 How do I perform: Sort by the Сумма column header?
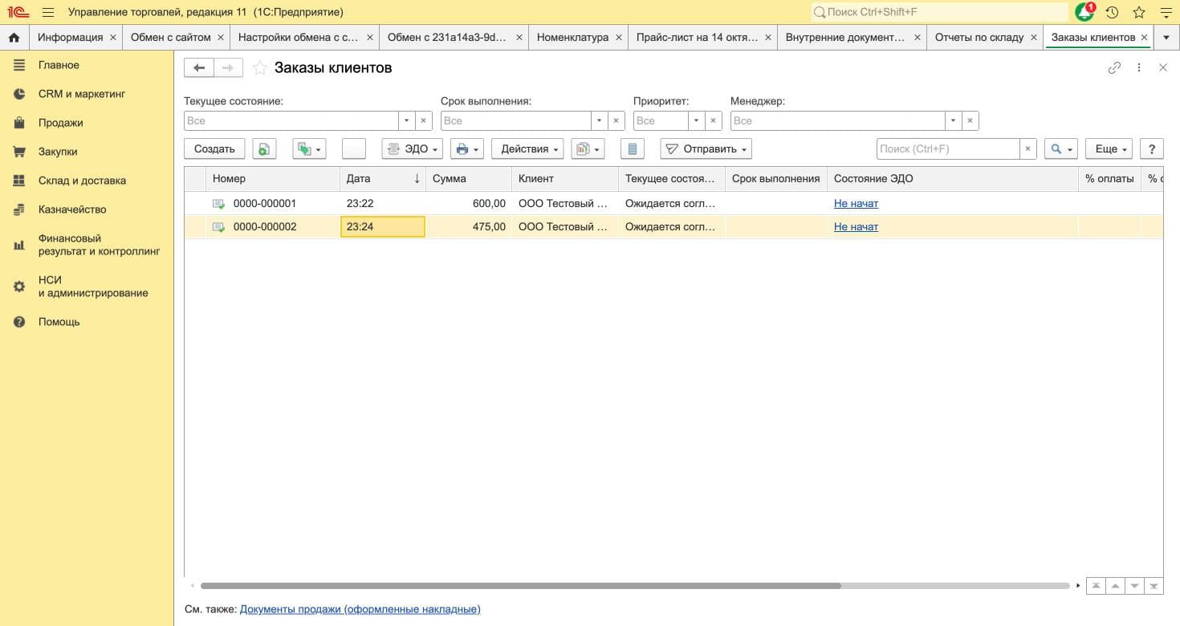coord(469,178)
